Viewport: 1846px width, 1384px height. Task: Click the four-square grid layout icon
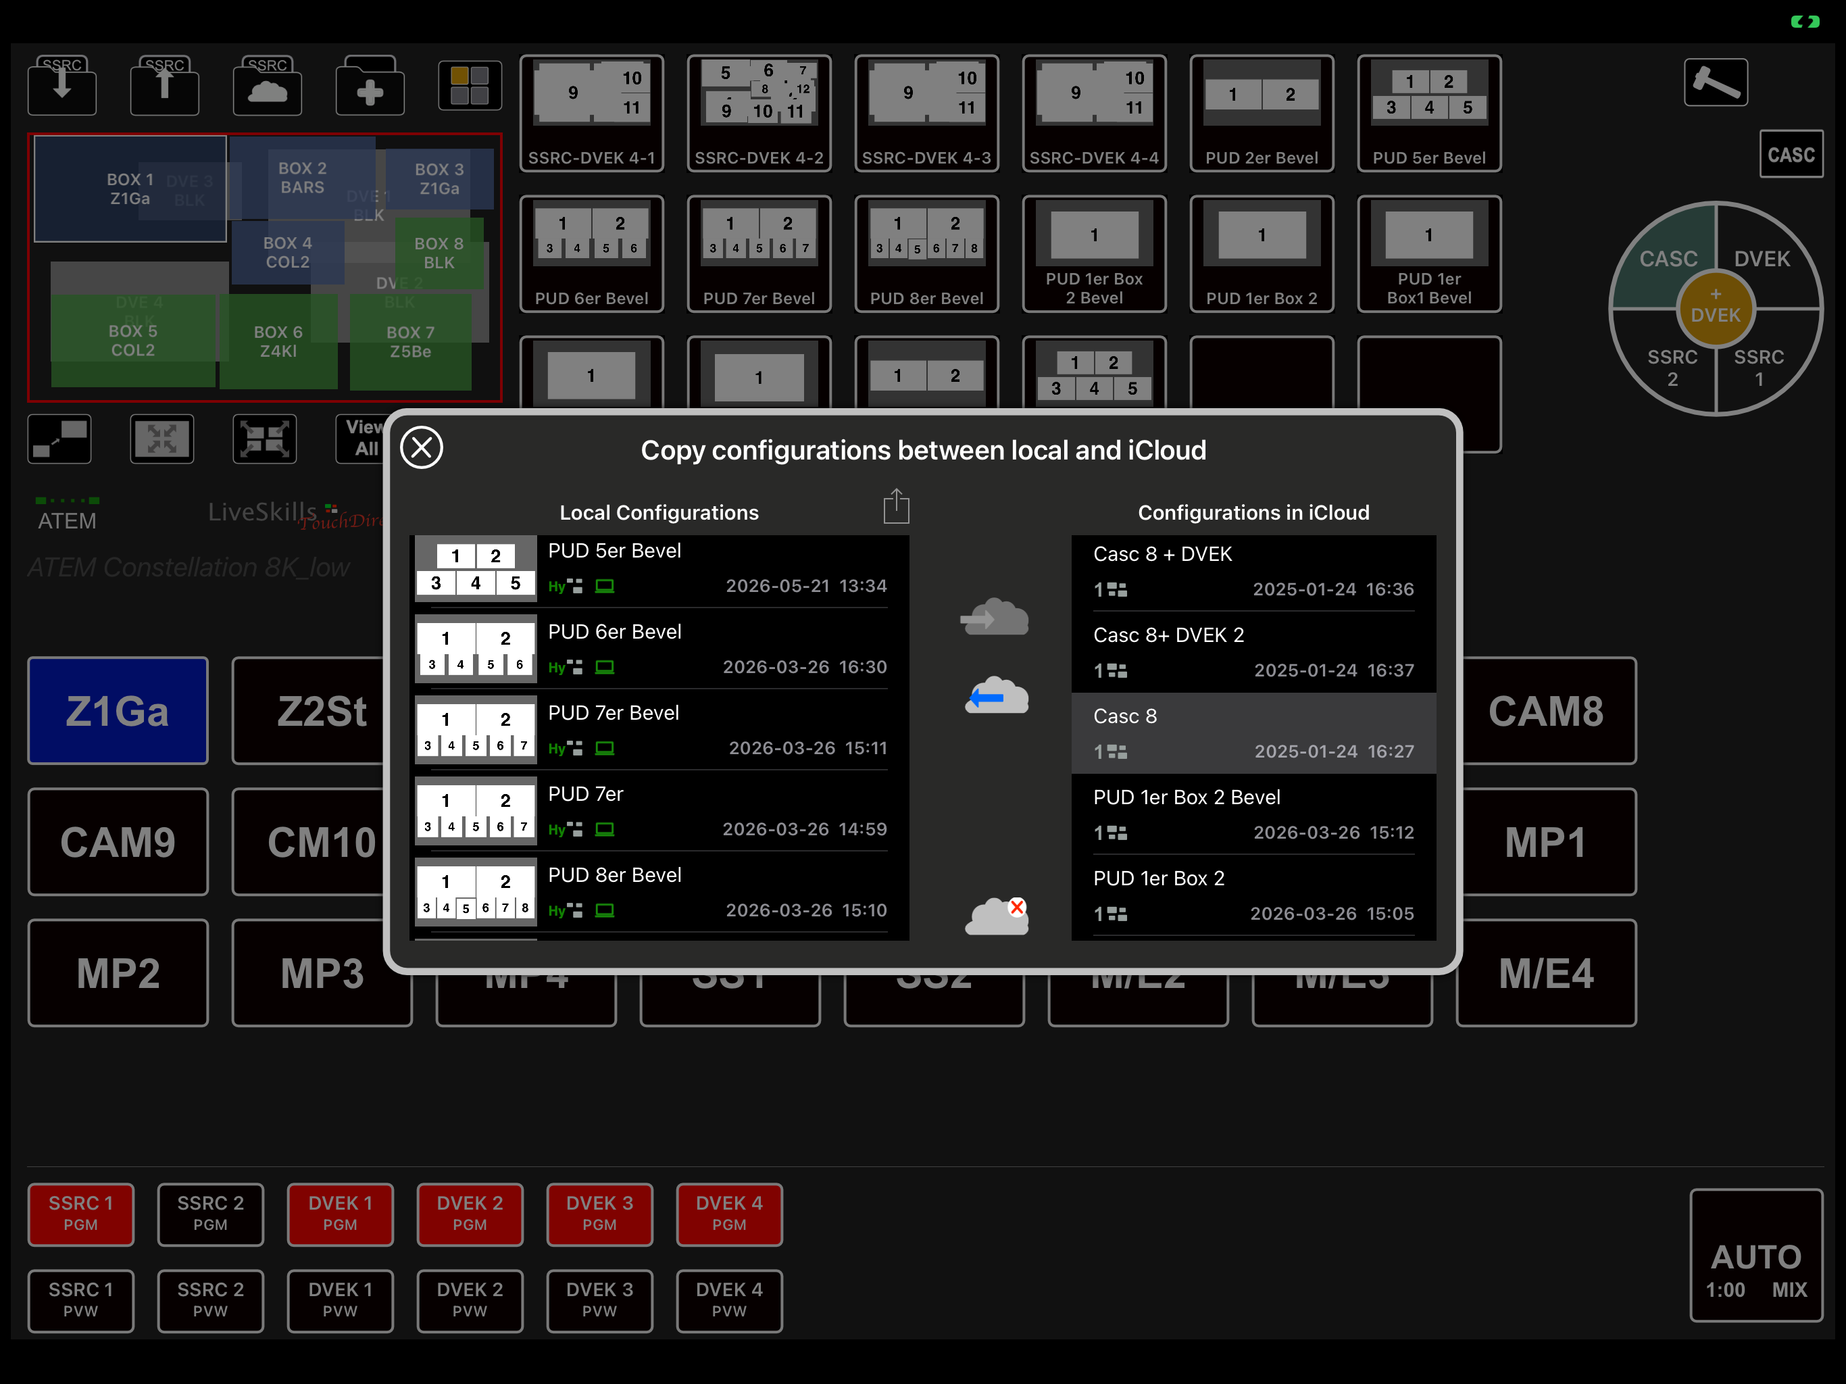click(x=470, y=85)
